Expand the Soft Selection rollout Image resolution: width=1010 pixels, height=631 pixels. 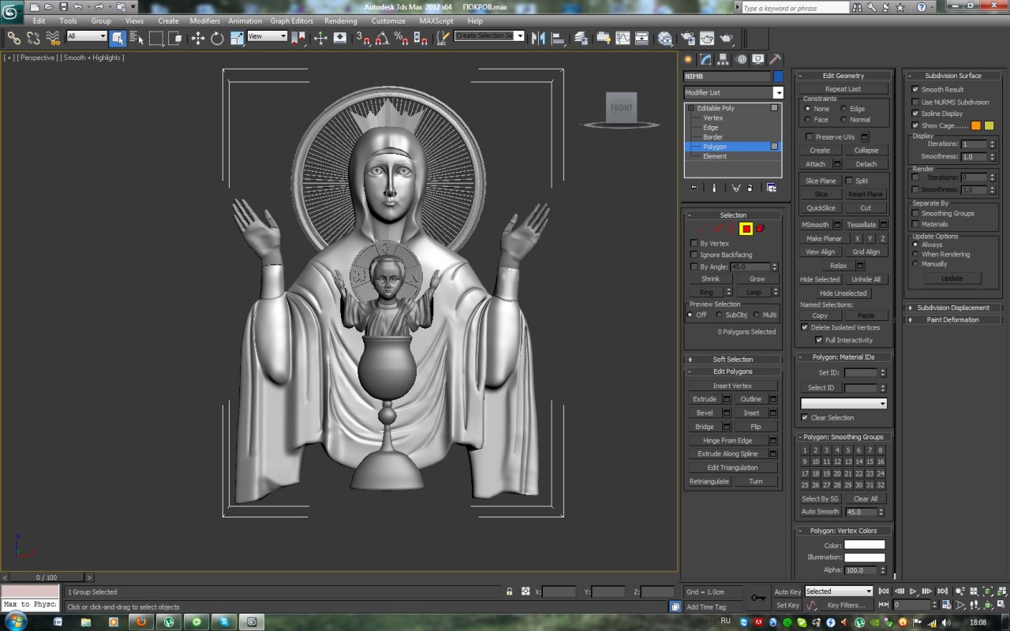[x=733, y=359]
